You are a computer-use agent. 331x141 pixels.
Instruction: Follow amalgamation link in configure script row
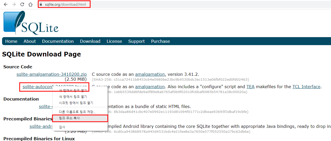pos(150,87)
